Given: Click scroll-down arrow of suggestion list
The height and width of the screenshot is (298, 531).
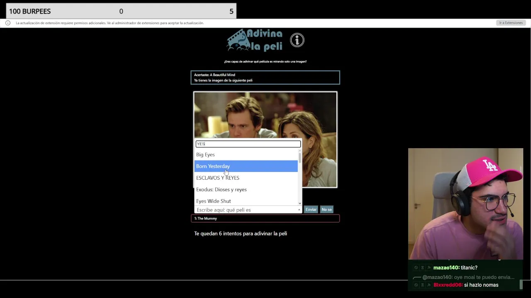Looking at the screenshot, I should pyautogui.click(x=300, y=203).
